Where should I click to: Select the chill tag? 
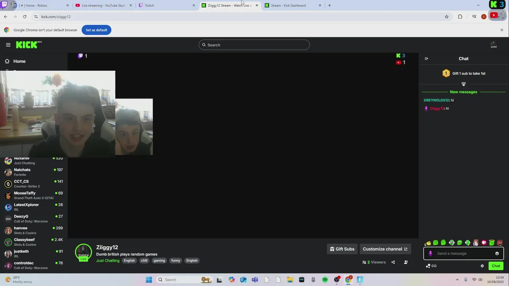pos(144,261)
